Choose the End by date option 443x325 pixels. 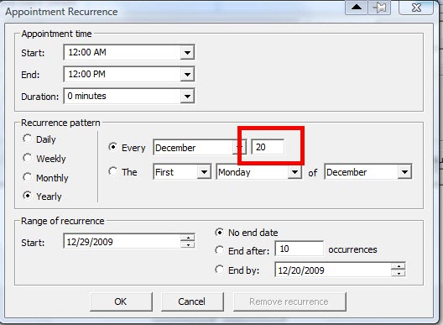click(x=219, y=270)
